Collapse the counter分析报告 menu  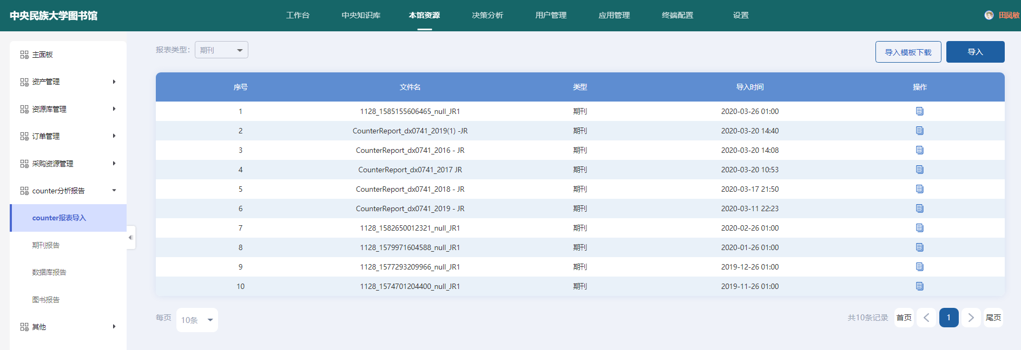pyautogui.click(x=68, y=191)
